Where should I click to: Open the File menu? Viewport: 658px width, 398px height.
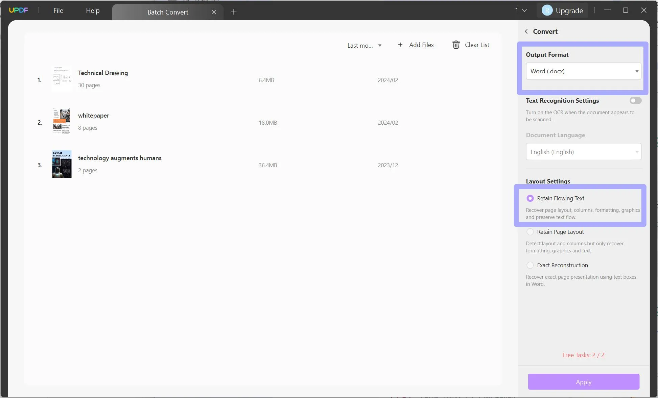(x=58, y=10)
